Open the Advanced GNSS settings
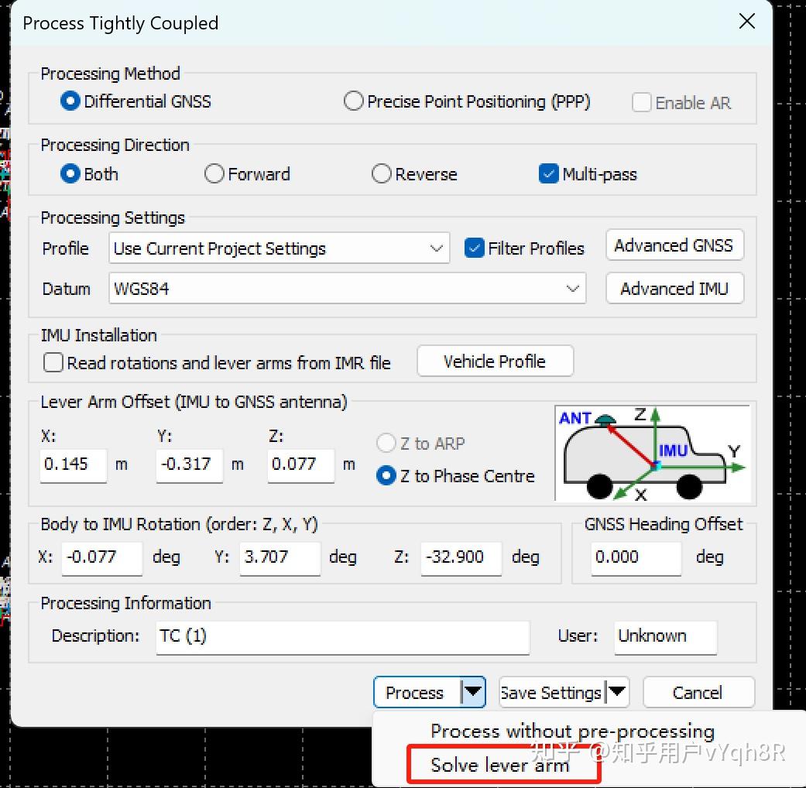 click(674, 245)
